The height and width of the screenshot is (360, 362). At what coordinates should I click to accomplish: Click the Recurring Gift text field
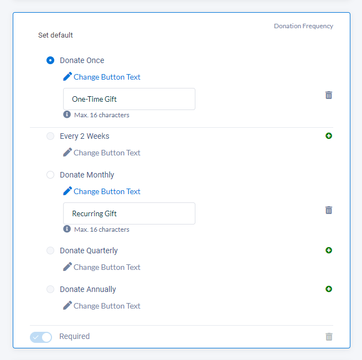coord(129,213)
